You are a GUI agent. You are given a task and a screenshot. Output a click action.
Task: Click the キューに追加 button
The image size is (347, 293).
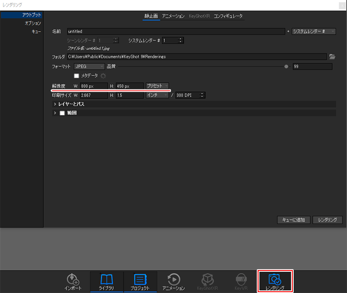click(294, 220)
